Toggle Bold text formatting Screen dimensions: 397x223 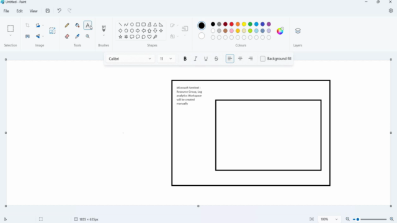pos(185,59)
